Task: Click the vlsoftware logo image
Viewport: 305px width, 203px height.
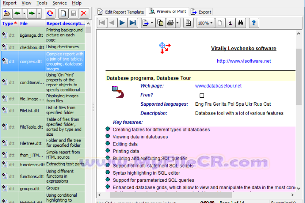Action: coord(164,48)
